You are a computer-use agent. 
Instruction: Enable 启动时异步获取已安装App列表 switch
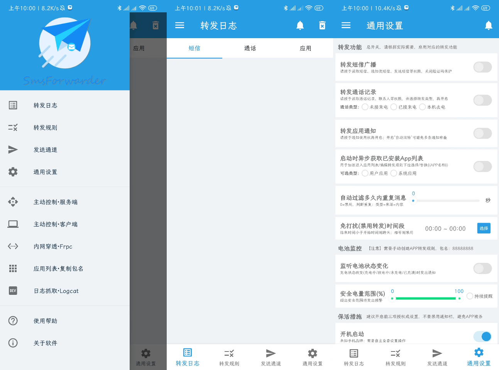click(x=482, y=166)
